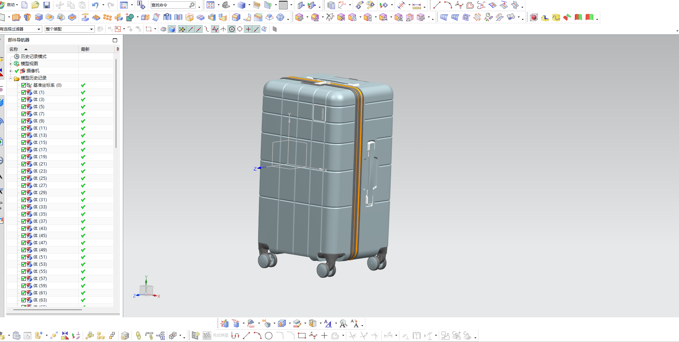Toggle the 体 (37) checkbox
Viewport: 679px width, 342px height.
tap(24, 221)
